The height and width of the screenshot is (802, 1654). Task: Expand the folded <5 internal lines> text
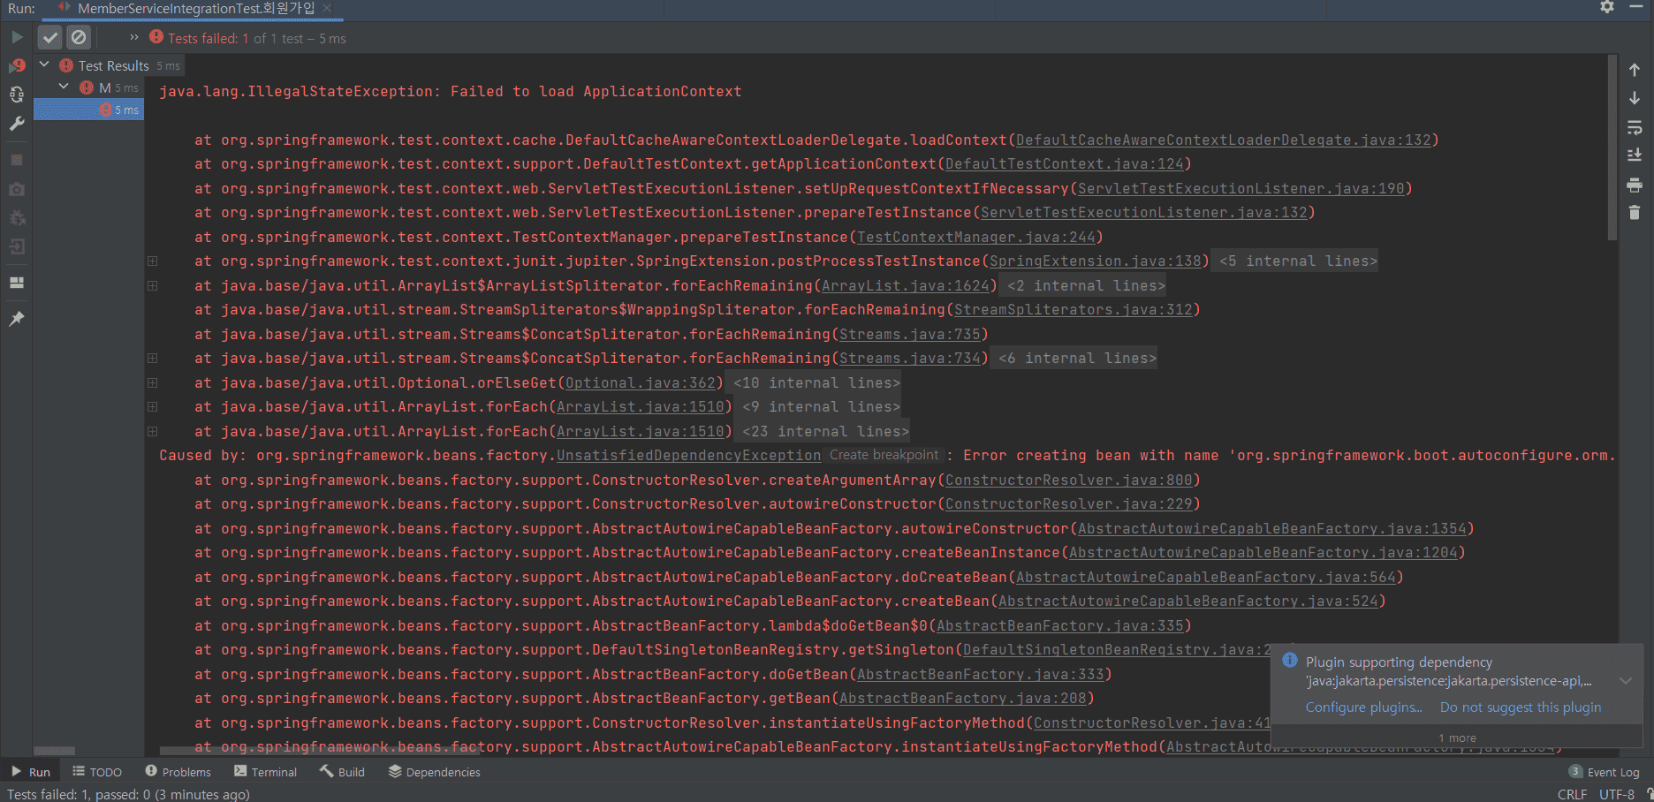[x=1298, y=261]
